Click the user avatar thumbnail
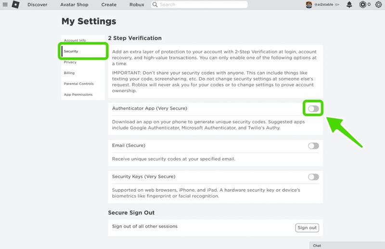This screenshot has width=385, height=249. point(309,5)
